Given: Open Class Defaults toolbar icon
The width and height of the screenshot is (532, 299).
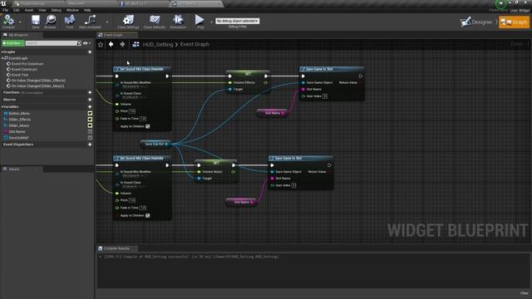Looking at the screenshot, I should pos(155,21).
